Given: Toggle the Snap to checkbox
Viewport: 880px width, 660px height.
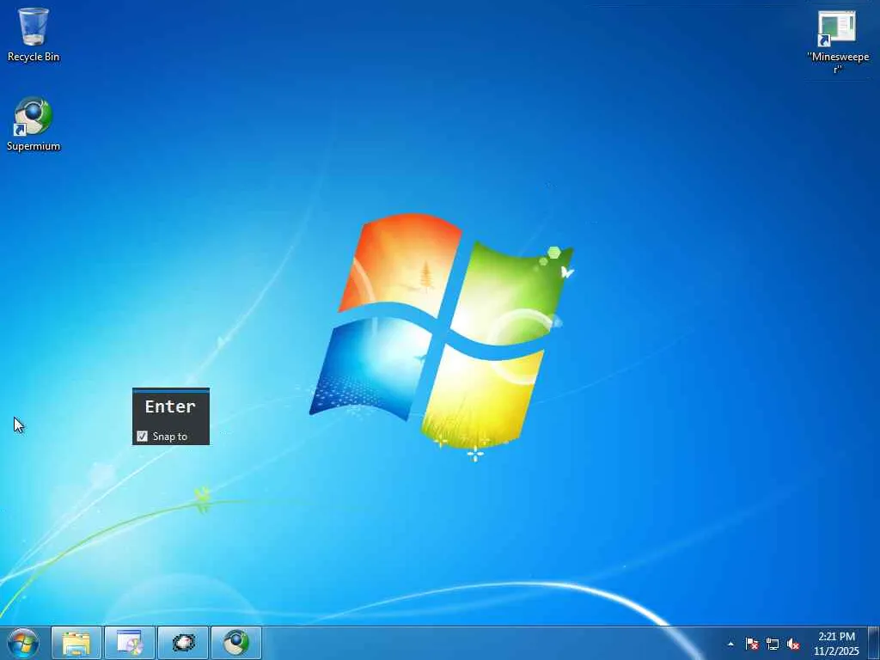Looking at the screenshot, I should (x=142, y=436).
